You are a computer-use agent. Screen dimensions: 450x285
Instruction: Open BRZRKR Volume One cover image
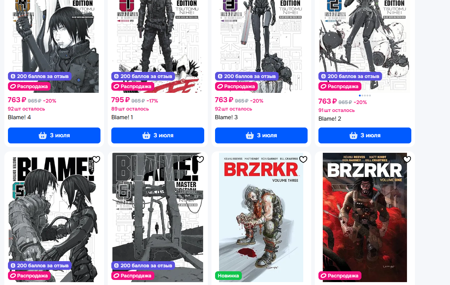click(x=365, y=217)
